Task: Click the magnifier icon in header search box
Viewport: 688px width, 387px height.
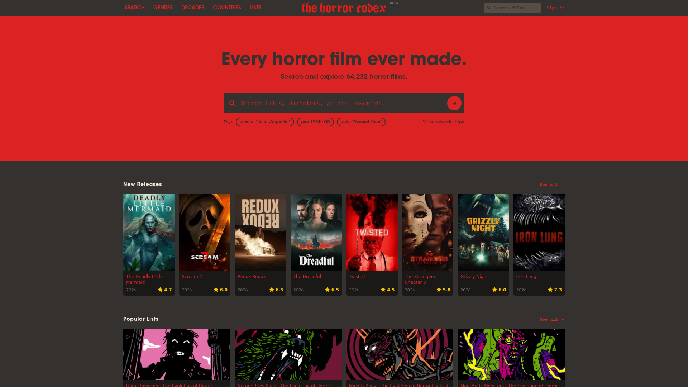Action: [489, 8]
